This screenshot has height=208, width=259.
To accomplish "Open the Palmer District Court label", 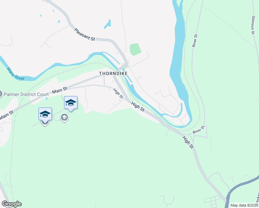I will pyautogui.click(x=26, y=94).
